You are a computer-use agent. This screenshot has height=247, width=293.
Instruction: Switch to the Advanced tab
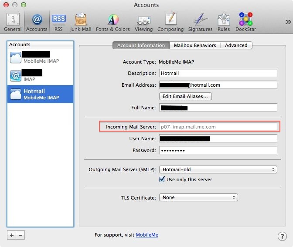236,45
